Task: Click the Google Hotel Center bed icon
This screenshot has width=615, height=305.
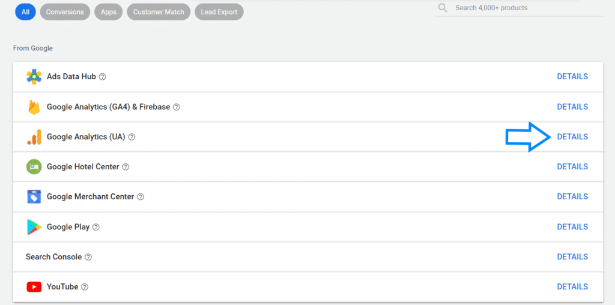Action: pyautogui.click(x=34, y=167)
